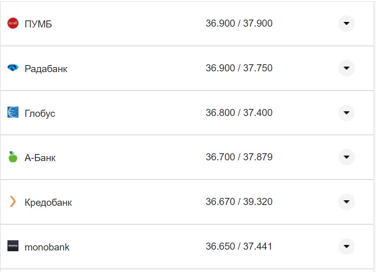Click the A-Банк green apple icon
This screenshot has height=272, width=376.
[x=13, y=157]
